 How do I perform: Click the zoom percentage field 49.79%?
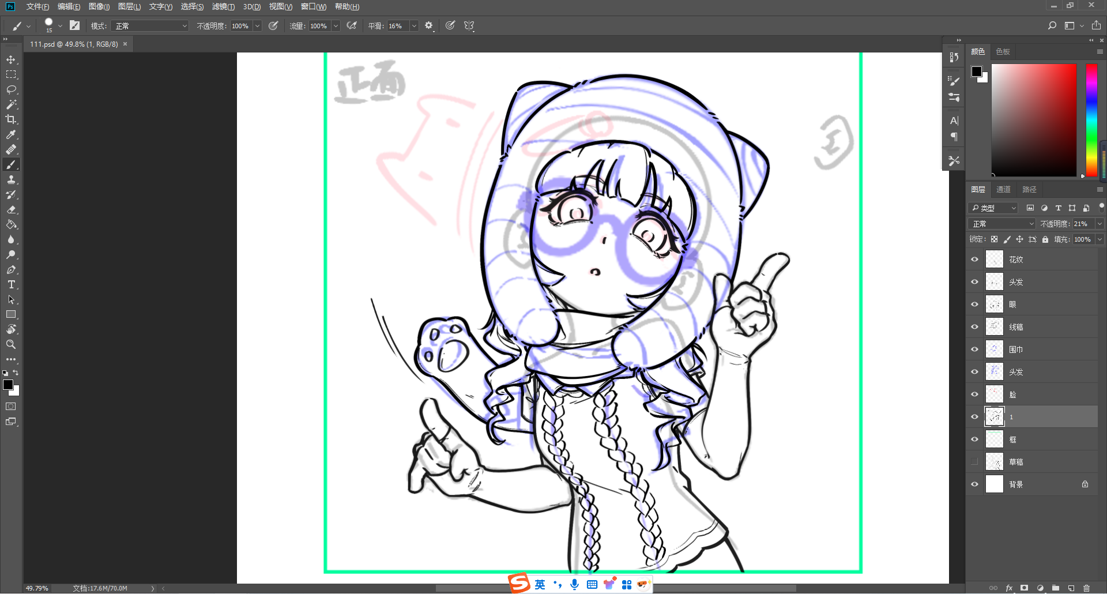tap(37, 588)
